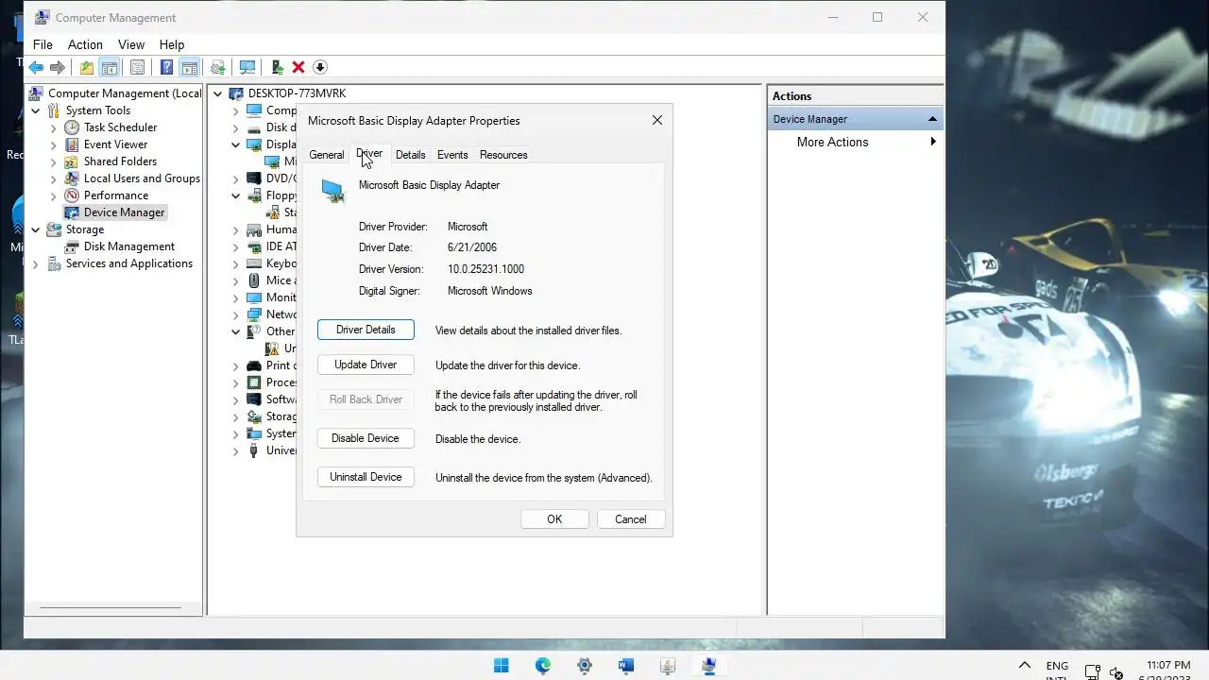Switch to the Details tab

pos(411,155)
